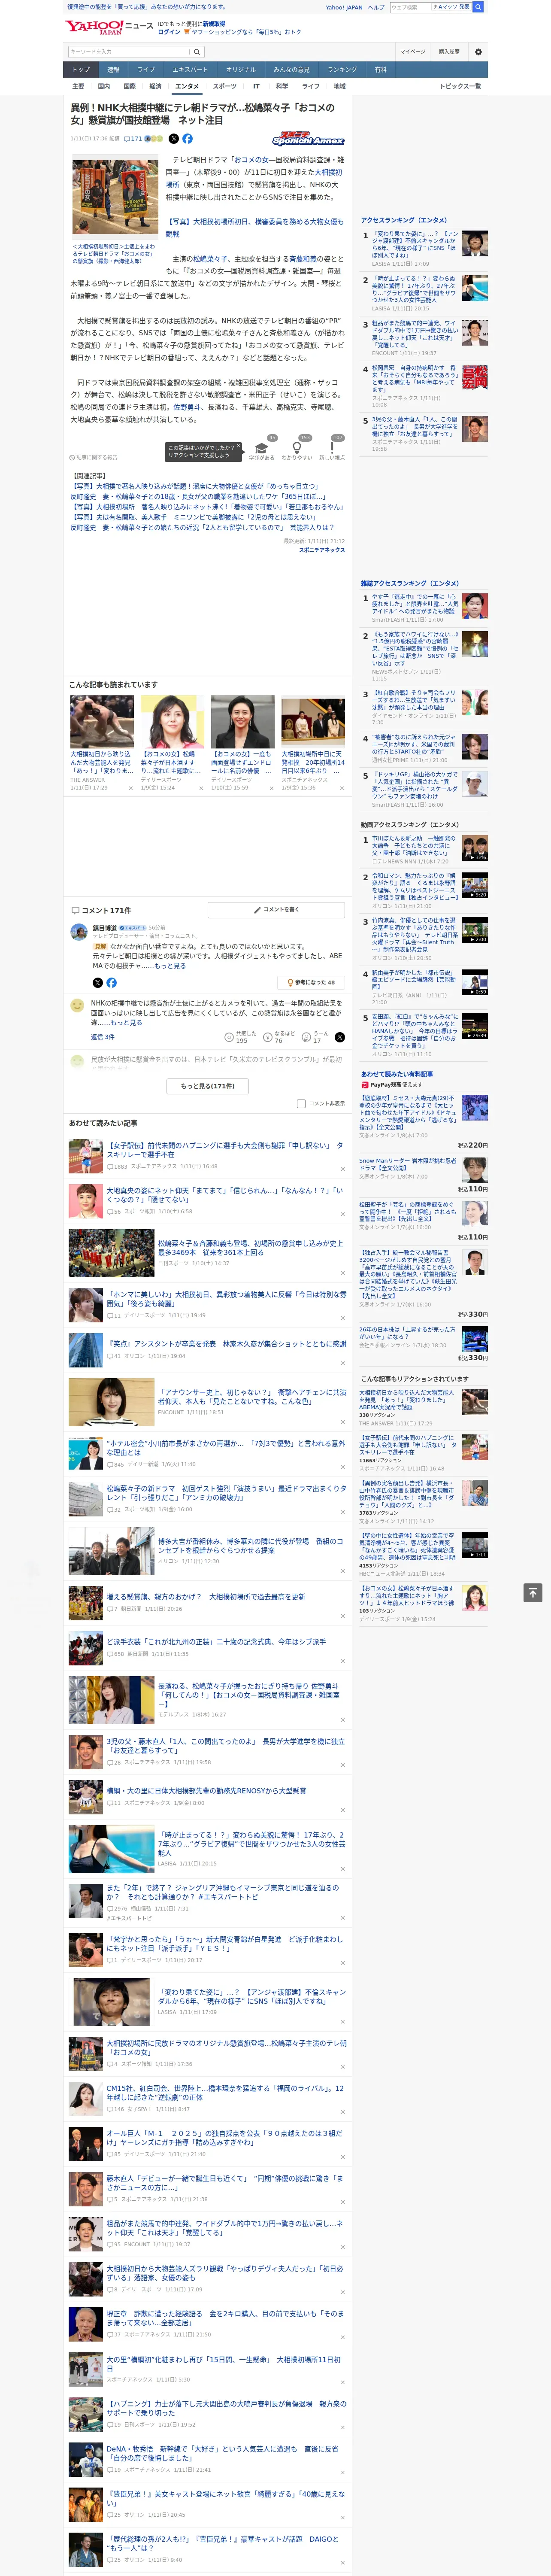Viewport: 551px width, 2576px height.
Task: Open the Yahoo! JAPAN top link
Action: [344, 7]
